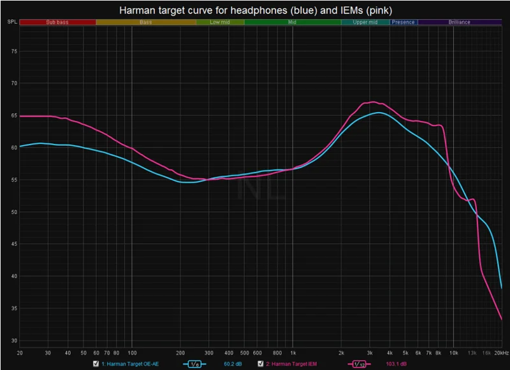Click the yellow Bass band label
This screenshot has width=510, height=370.
pyautogui.click(x=146, y=22)
